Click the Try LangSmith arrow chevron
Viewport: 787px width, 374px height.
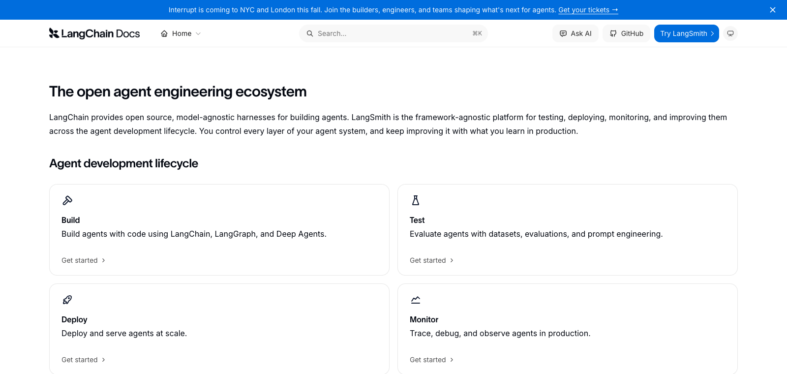(712, 33)
